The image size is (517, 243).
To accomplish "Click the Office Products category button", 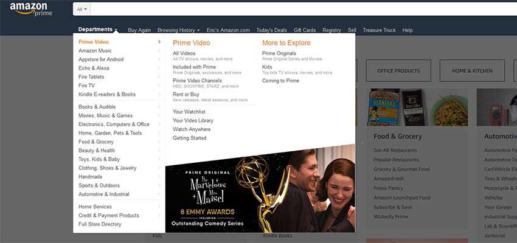I will (x=398, y=70).
